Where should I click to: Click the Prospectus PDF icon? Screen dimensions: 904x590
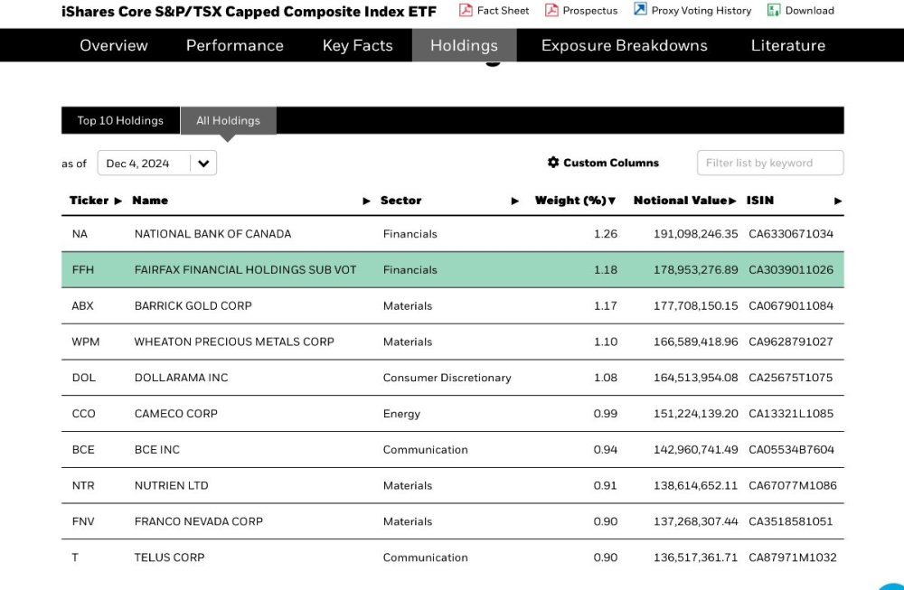(551, 10)
